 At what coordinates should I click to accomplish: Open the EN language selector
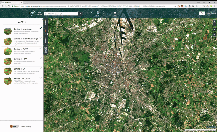(202, 13)
